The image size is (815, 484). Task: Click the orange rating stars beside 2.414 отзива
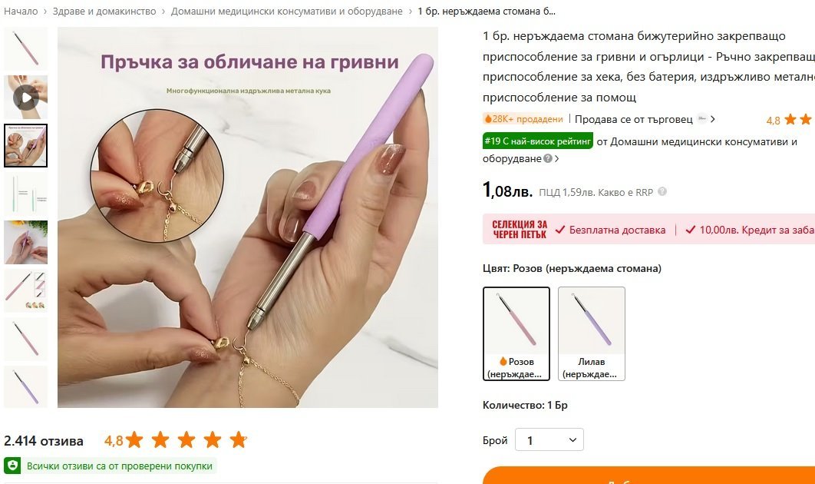(186, 439)
